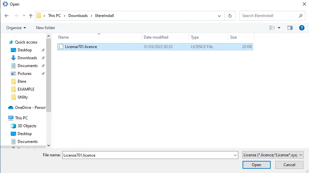Viewport: 309px width, 173px height.
Task: Click New folder in the toolbar
Action: (x=45, y=28)
